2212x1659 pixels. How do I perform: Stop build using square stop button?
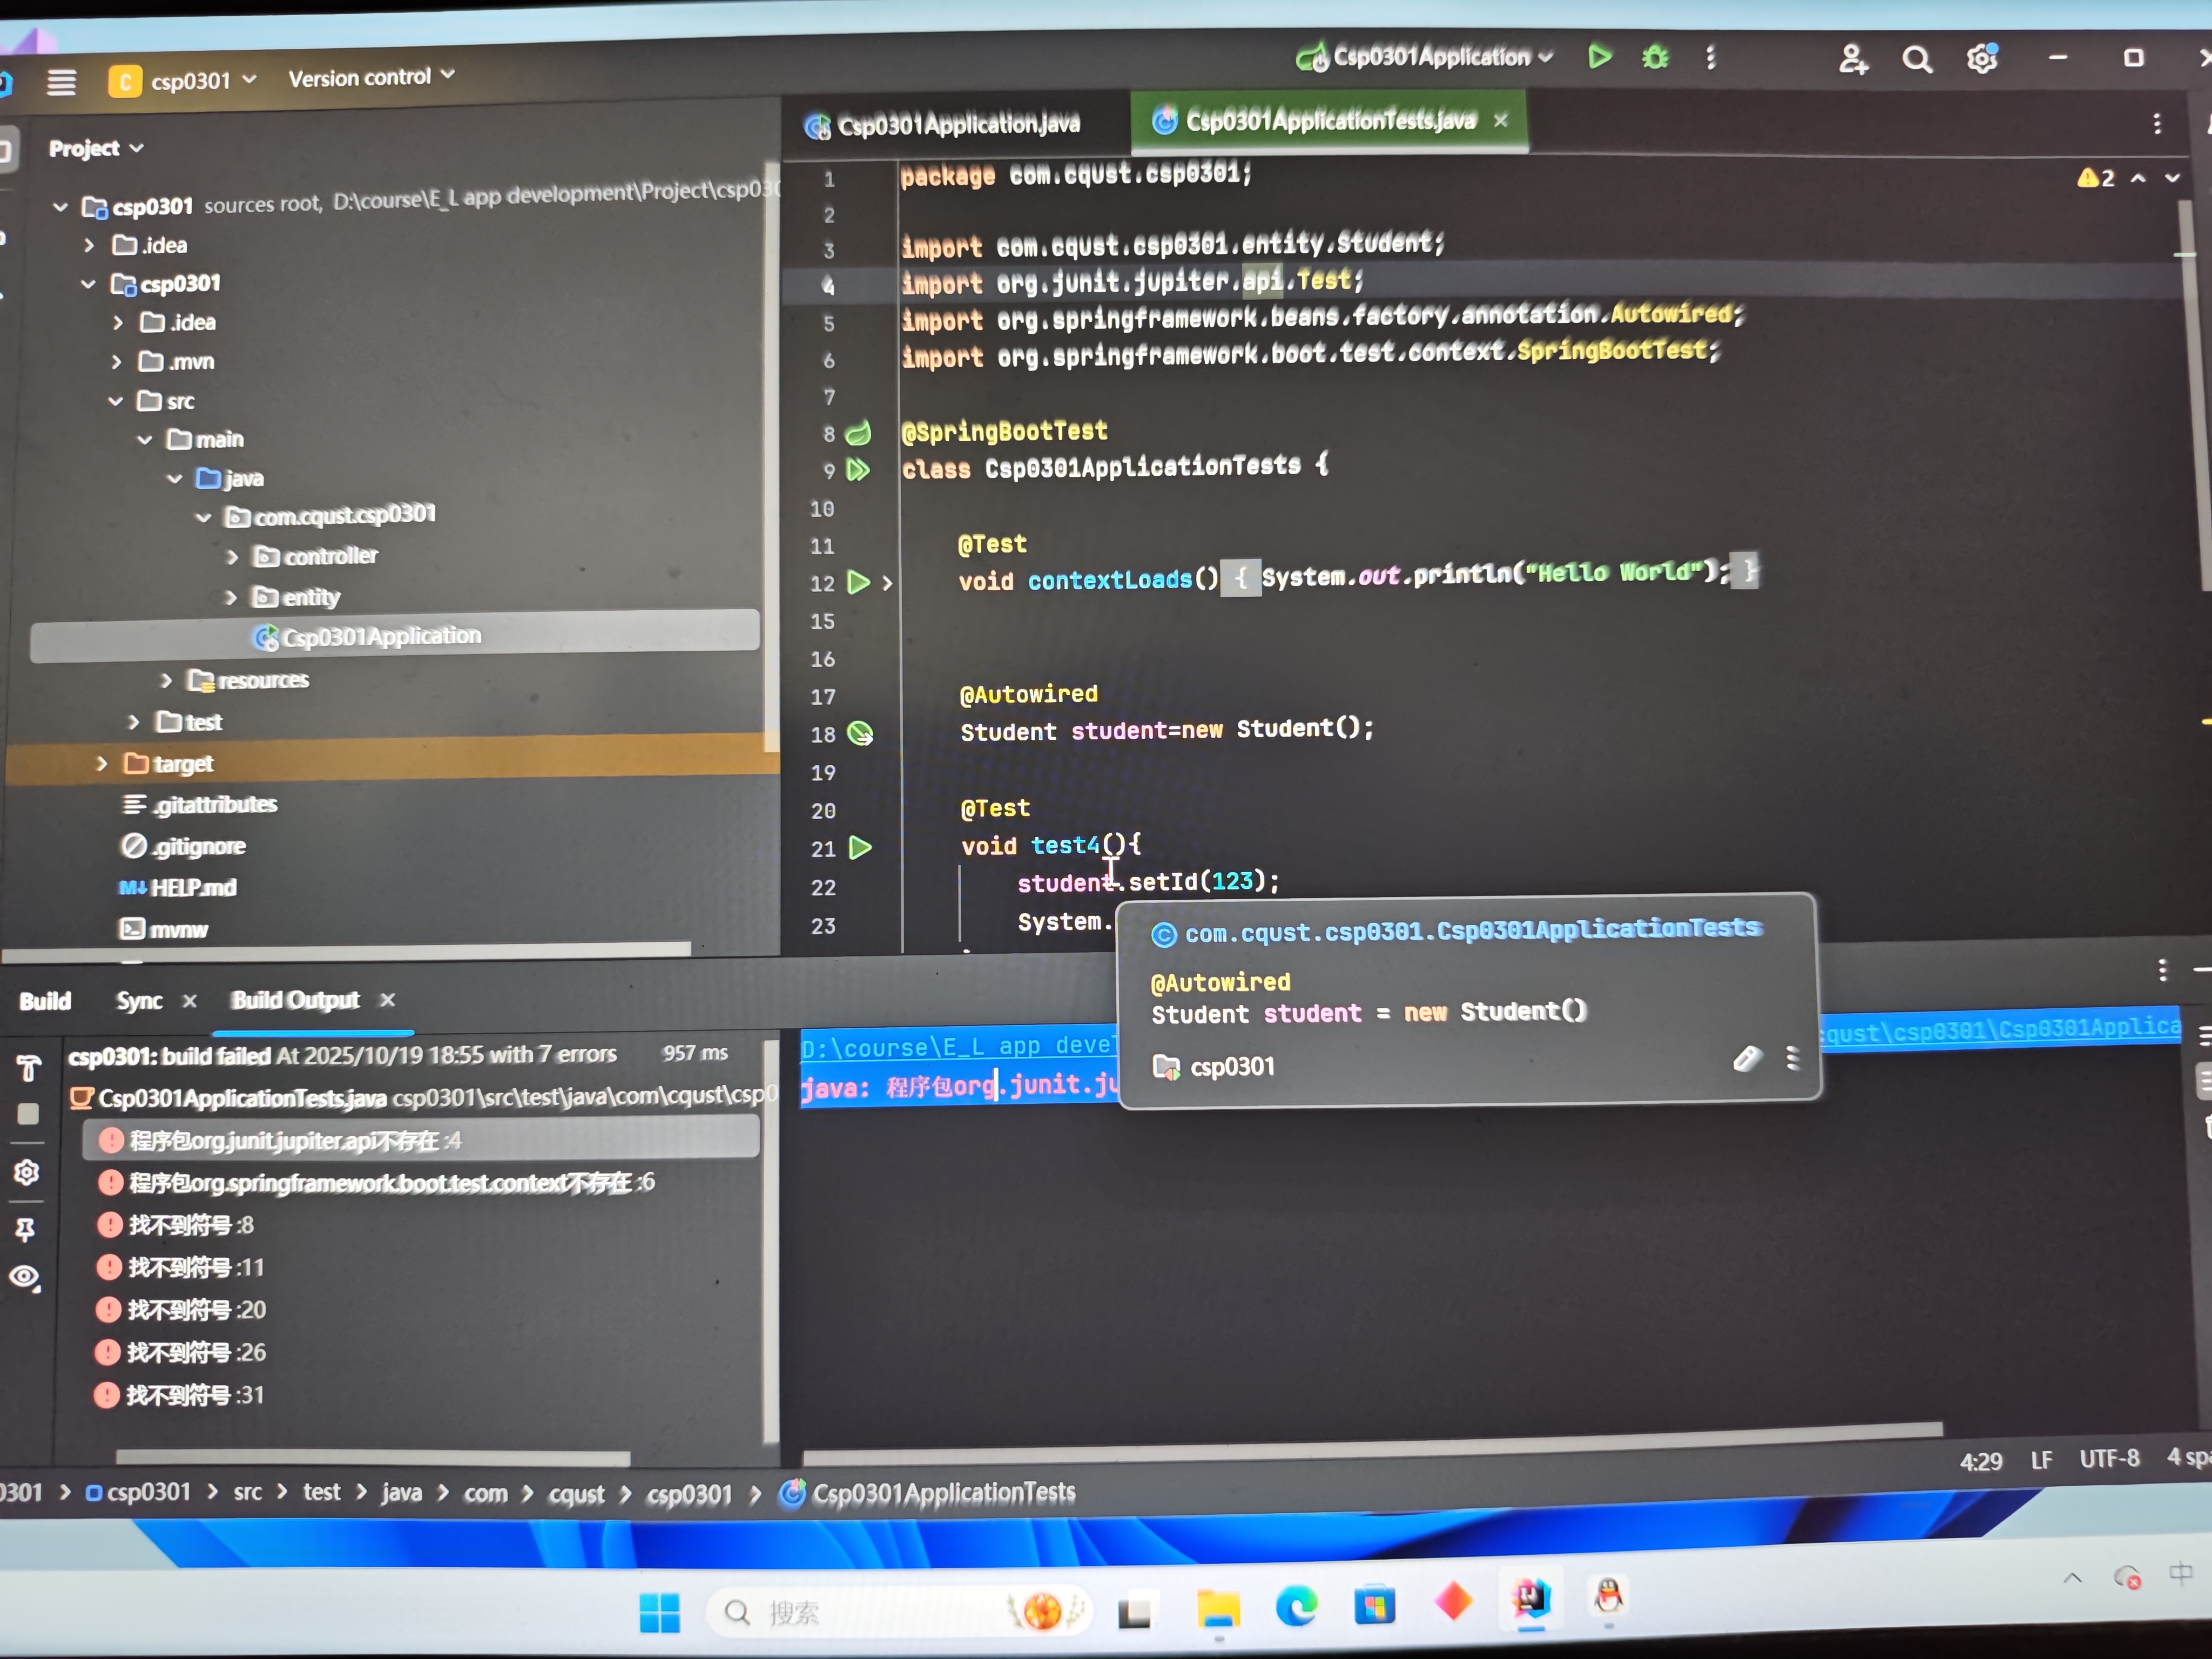[x=28, y=1114]
